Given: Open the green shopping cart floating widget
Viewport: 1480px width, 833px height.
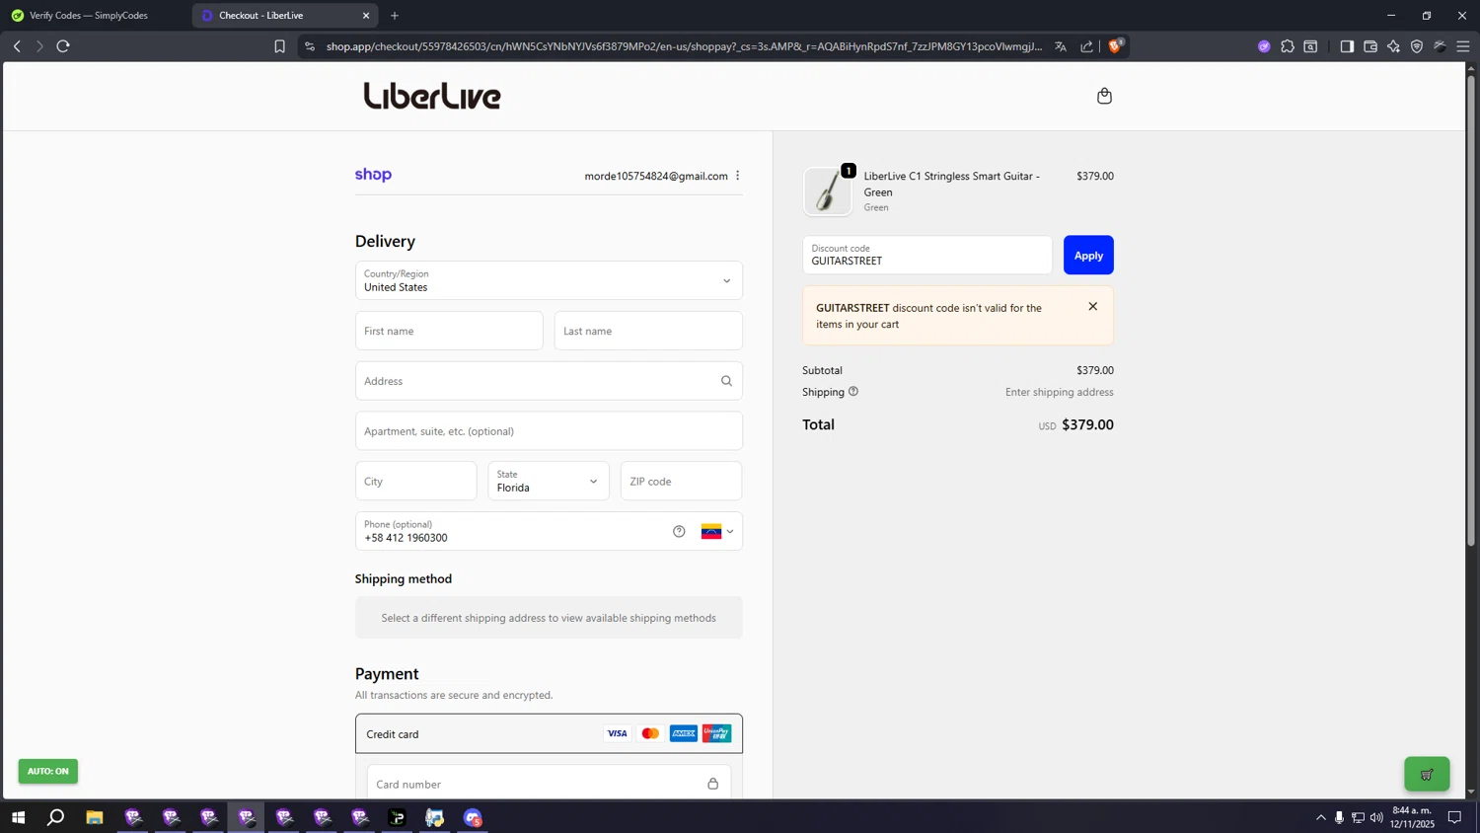Looking at the screenshot, I should click(1427, 774).
